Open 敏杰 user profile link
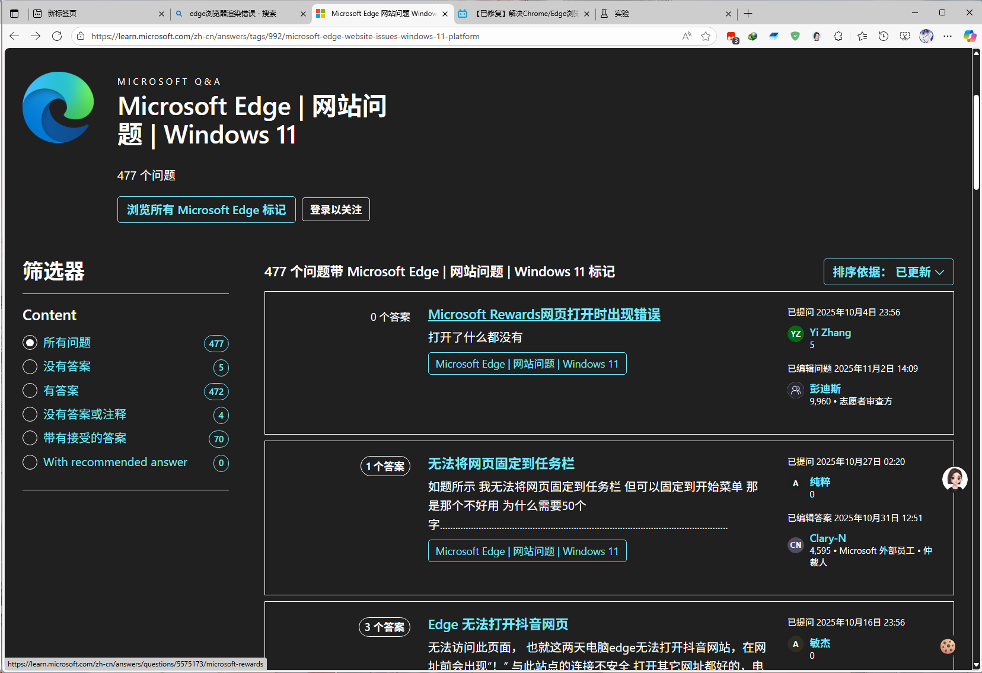 [x=820, y=643]
